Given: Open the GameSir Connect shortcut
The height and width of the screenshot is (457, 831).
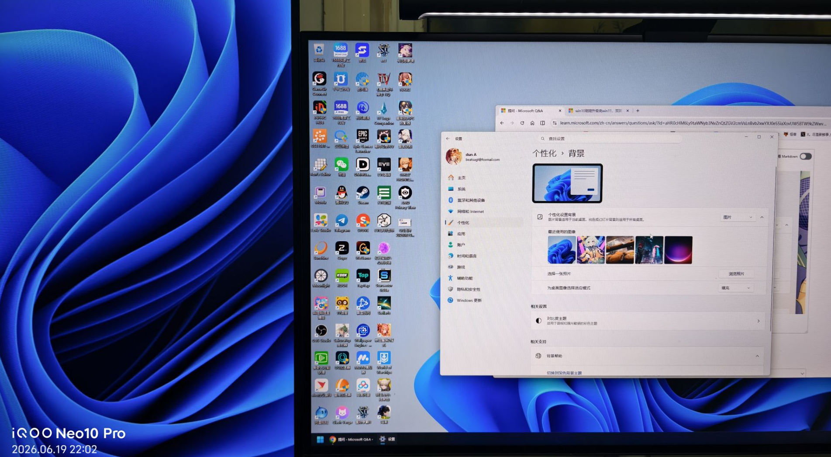Looking at the screenshot, I should point(319,84).
